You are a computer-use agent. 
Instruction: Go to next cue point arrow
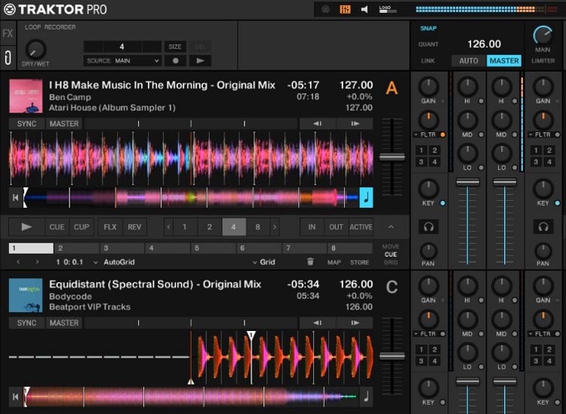[x=37, y=262]
